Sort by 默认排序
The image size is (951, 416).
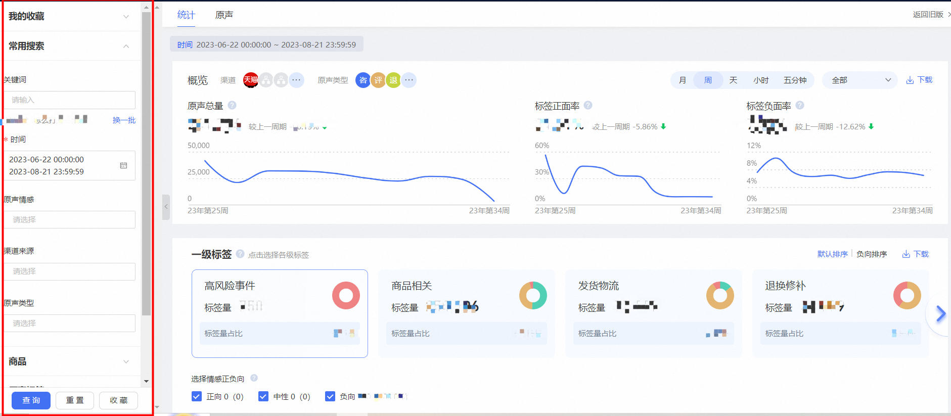(832, 254)
